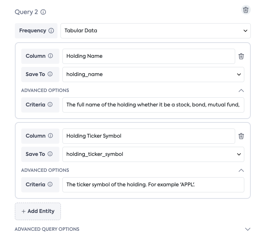Collapse Advanced Options for Holding Ticker Symbol
The height and width of the screenshot is (238, 266).
point(241,170)
